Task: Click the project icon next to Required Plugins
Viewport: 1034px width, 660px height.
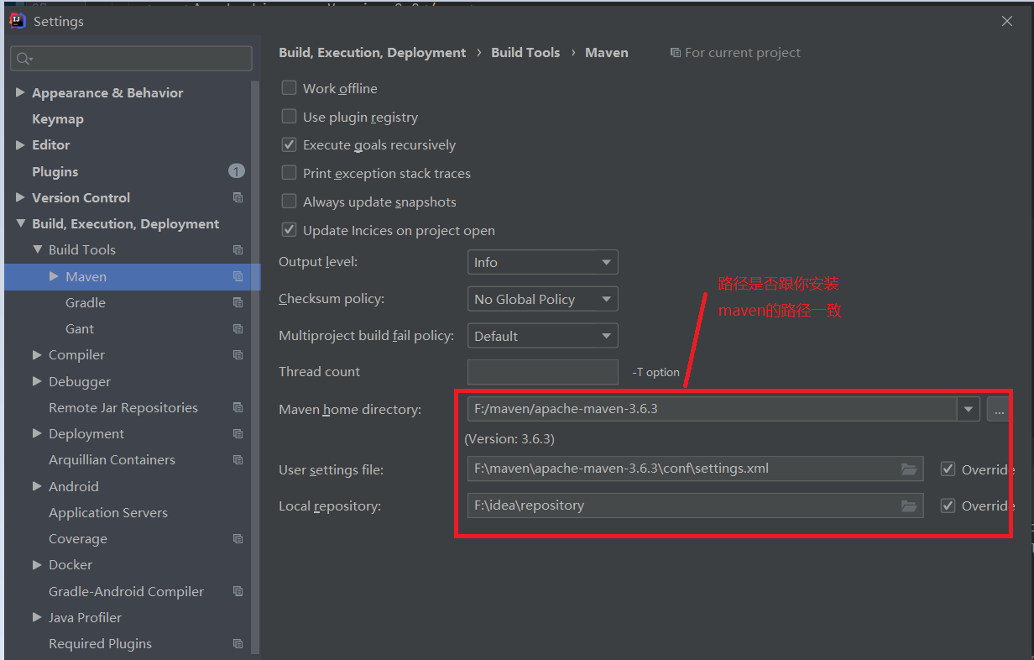Action: coord(238,644)
